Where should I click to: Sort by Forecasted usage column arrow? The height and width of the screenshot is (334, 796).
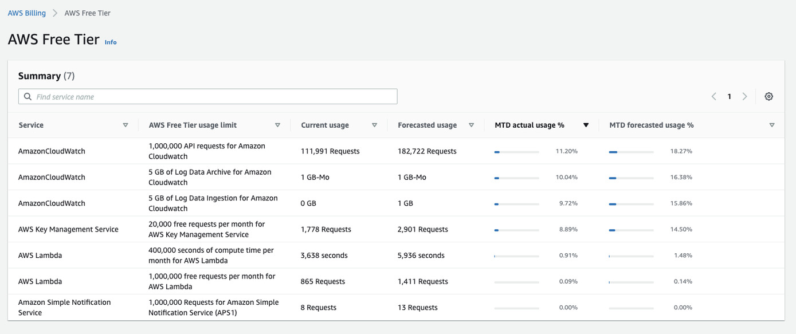pyautogui.click(x=471, y=125)
